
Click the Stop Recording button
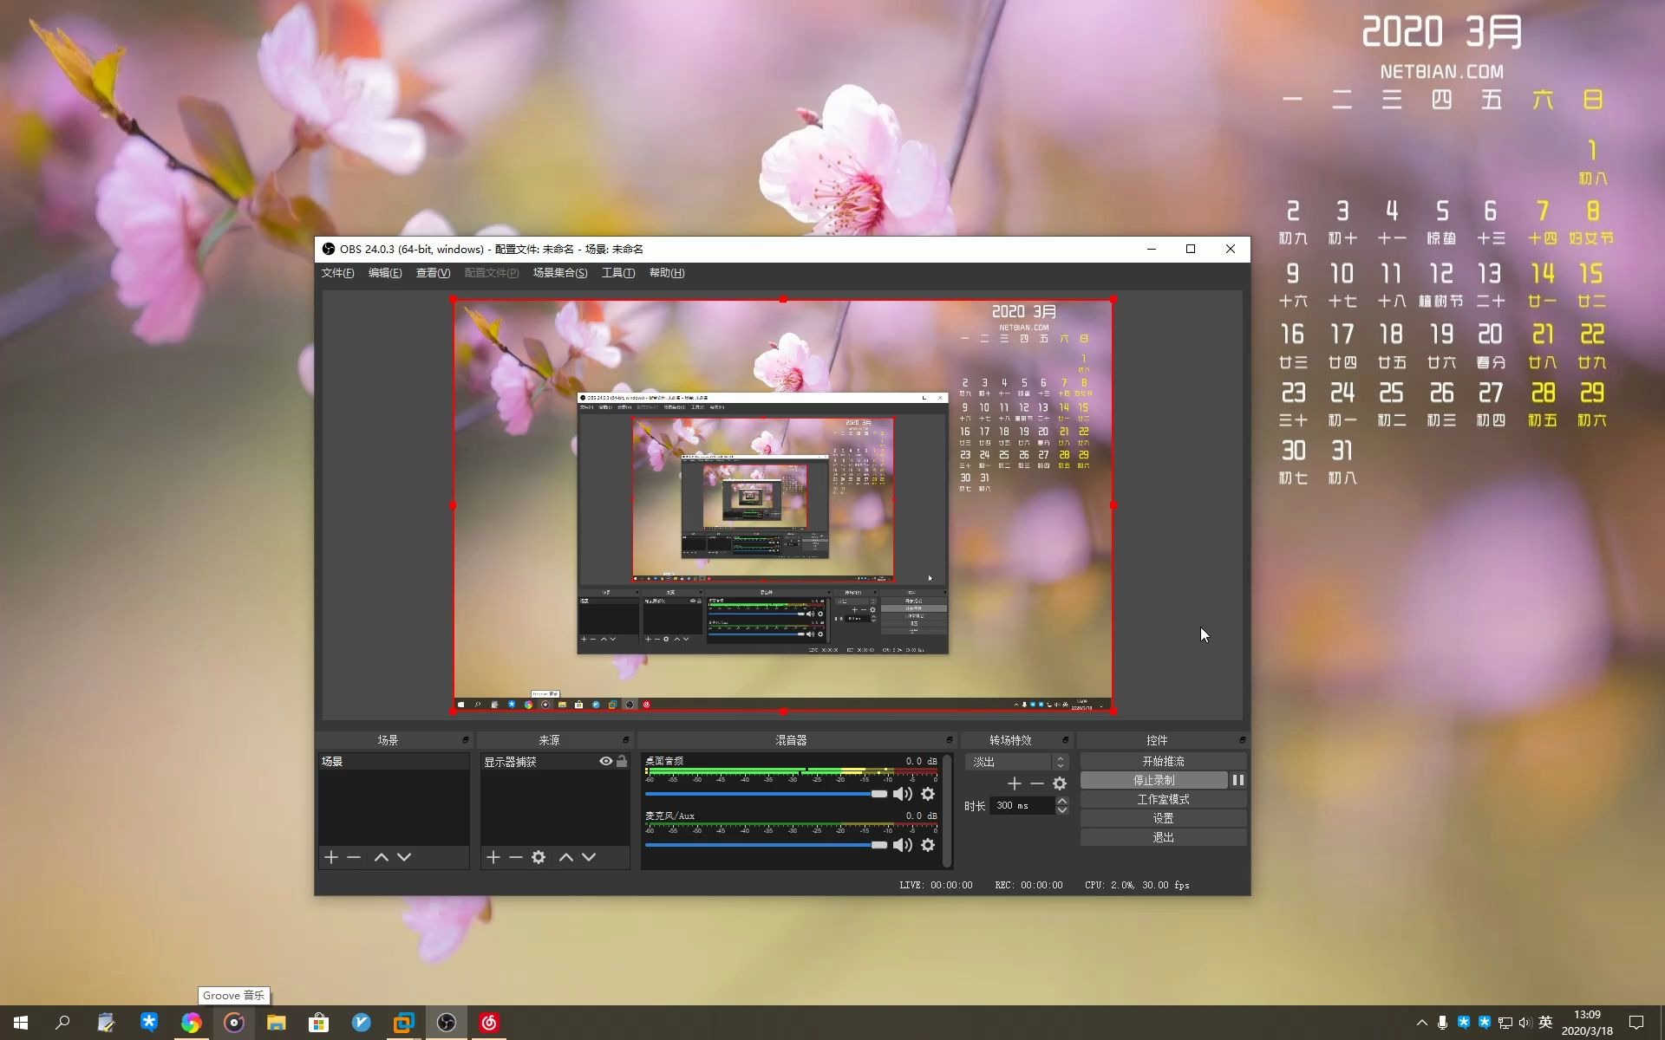(x=1153, y=780)
